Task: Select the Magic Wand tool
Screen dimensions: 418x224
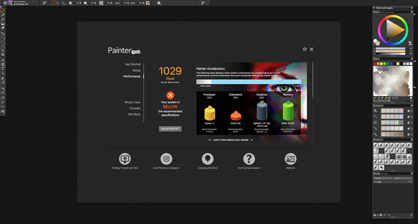Action: pos(3,46)
